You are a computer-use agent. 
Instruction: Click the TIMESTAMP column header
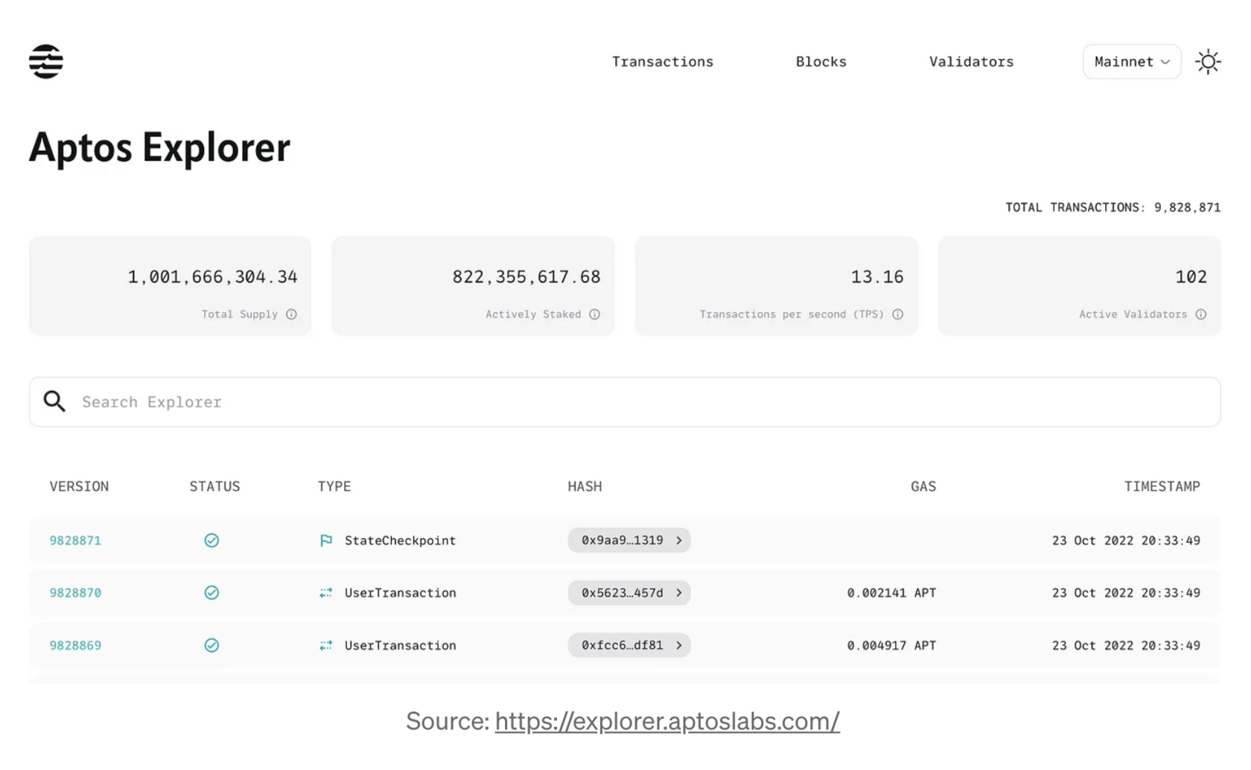(x=1162, y=486)
